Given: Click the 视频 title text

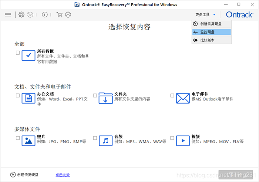Looking at the screenshot, I should click(196, 137).
